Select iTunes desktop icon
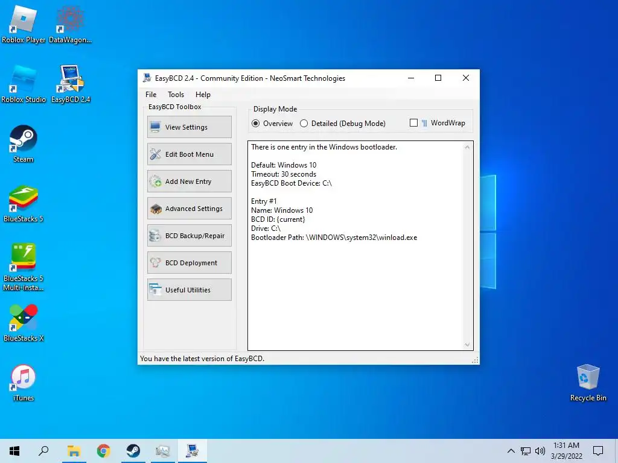 pos(24,383)
